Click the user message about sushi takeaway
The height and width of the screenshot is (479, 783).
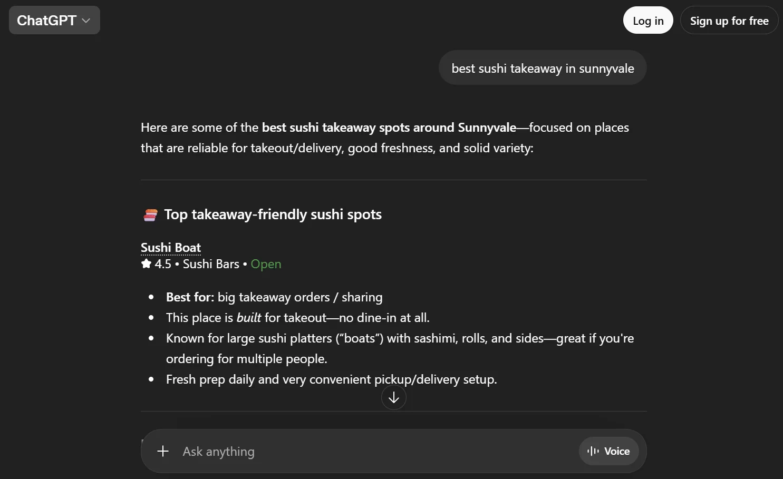pos(543,69)
